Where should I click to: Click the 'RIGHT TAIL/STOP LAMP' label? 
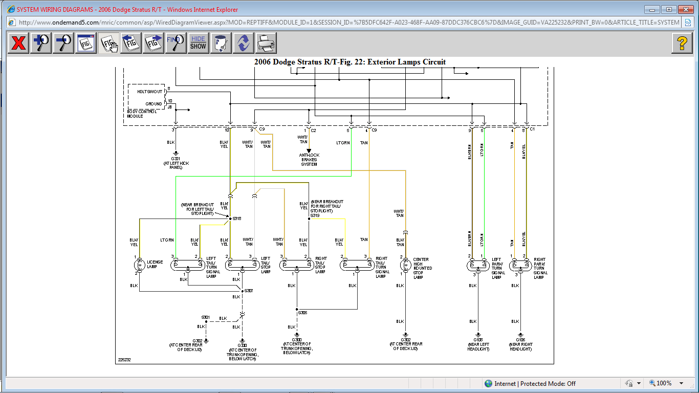320,264
